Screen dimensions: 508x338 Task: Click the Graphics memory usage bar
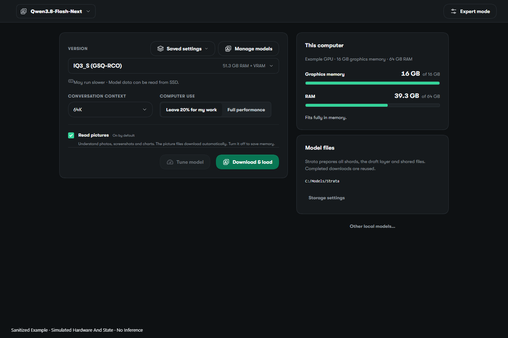tap(373, 83)
